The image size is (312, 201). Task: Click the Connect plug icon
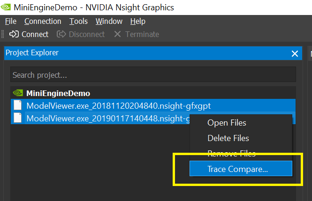14,34
